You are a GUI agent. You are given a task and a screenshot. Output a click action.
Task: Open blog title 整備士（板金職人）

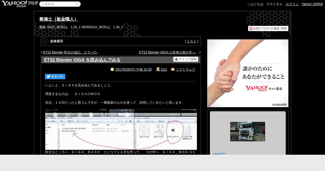pos(58,19)
